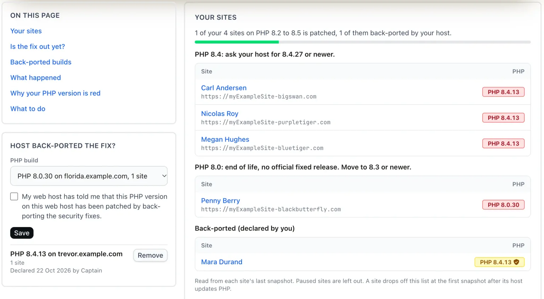Click the 'PHP 8.4: ask your host' heading

pyautogui.click(x=265, y=54)
